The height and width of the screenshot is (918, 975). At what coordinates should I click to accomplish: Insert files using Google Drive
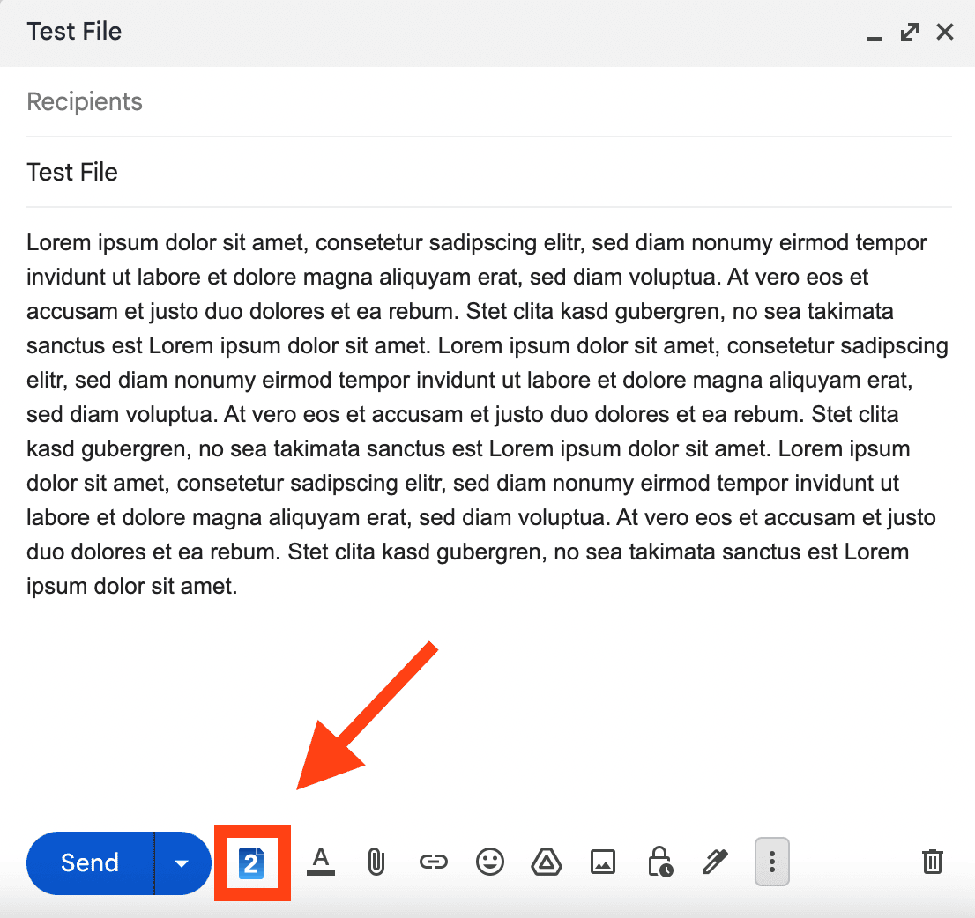(x=547, y=862)
